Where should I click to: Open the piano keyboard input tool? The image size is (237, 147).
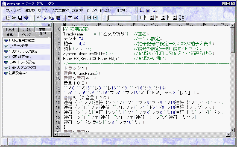tap(70, 18)
